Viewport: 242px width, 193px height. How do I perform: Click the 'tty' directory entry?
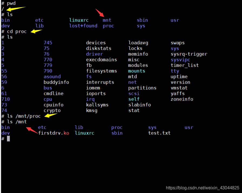[175, 71]
